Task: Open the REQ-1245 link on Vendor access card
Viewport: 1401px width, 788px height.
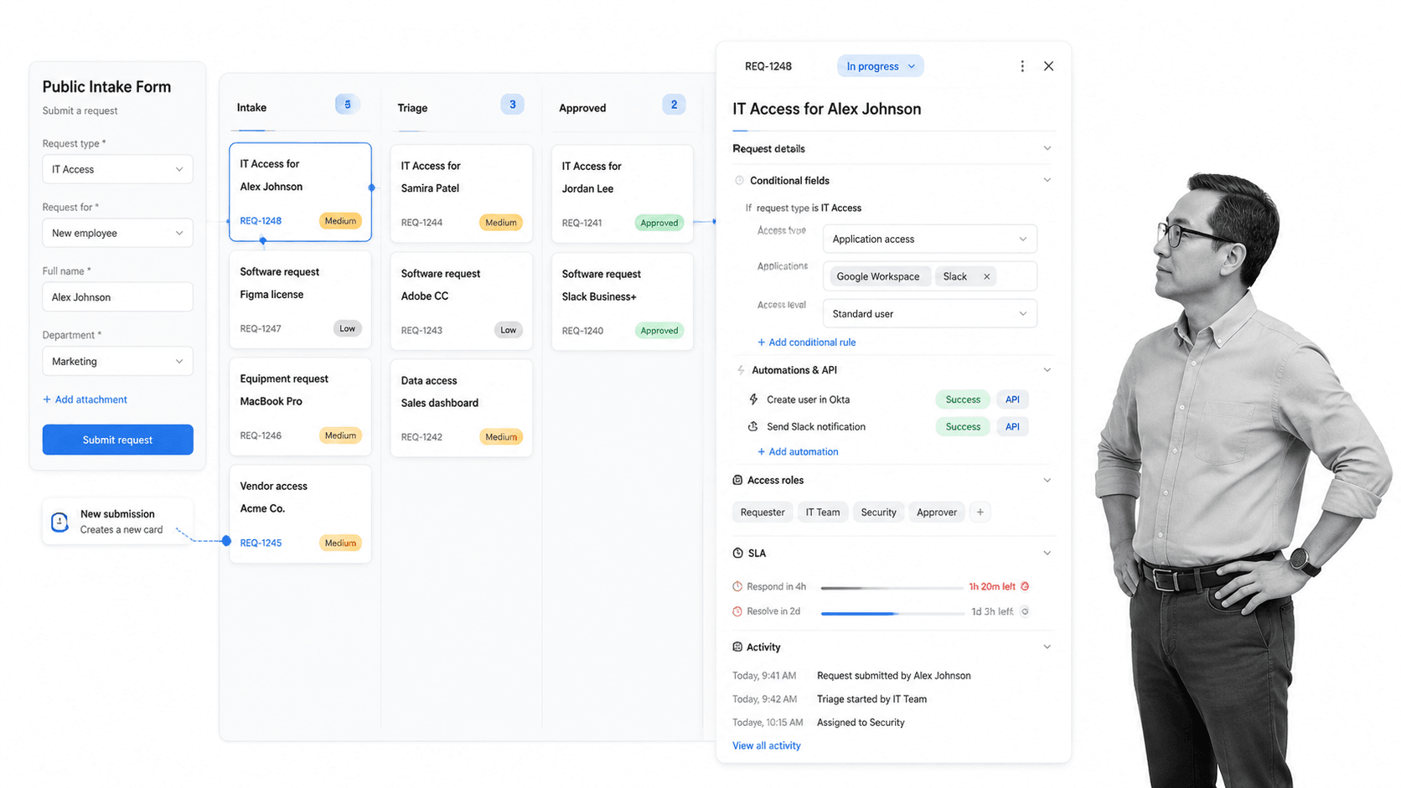Action: (x=261, y=543)
